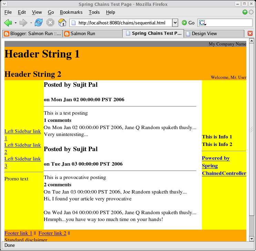The width and height of the screenshot is (256, 251).
Task: Click the Stop loading icon
Action: (x=50, y=22)
